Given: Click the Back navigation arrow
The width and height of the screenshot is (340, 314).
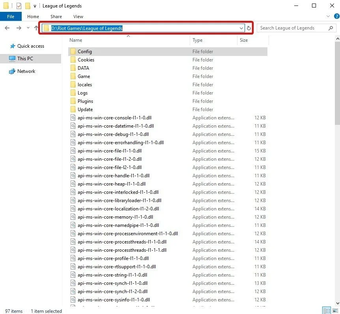Looking at the screenshot, I should (7, 28).
